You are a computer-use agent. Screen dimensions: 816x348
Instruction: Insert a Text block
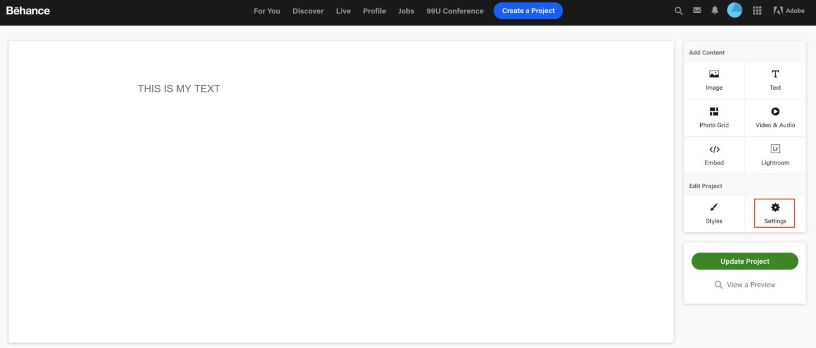tap(775, 80)
